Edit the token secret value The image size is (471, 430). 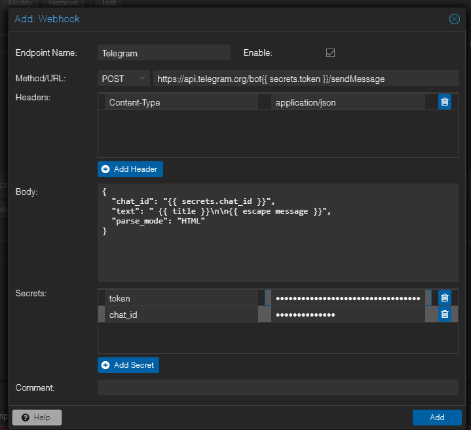tap(348, 298)
